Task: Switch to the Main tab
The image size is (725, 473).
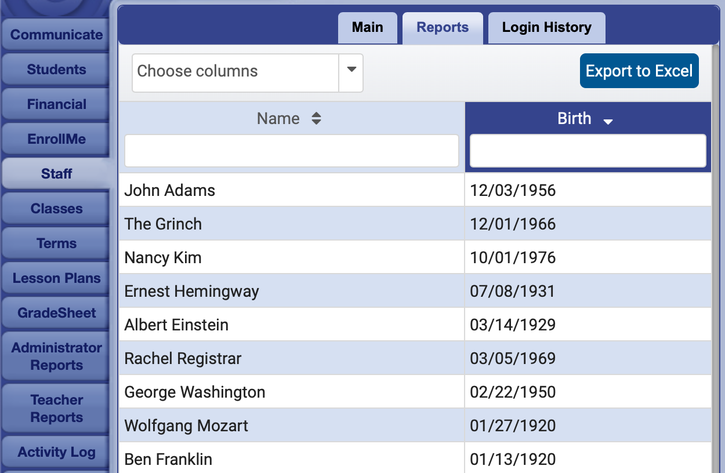Action: (x=367, y=28)
